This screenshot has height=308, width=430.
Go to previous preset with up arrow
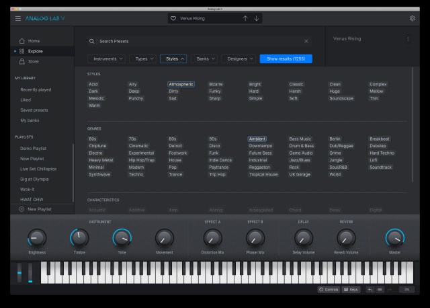(x=245, y=18)
